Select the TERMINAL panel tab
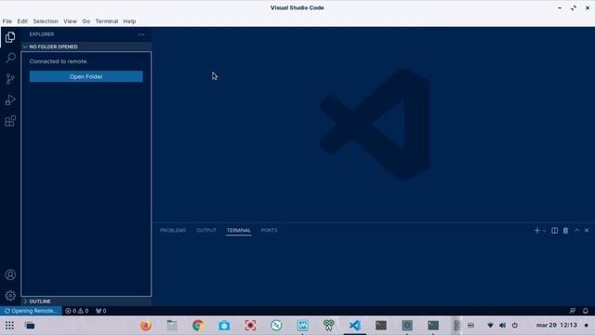 coord(239,231)
